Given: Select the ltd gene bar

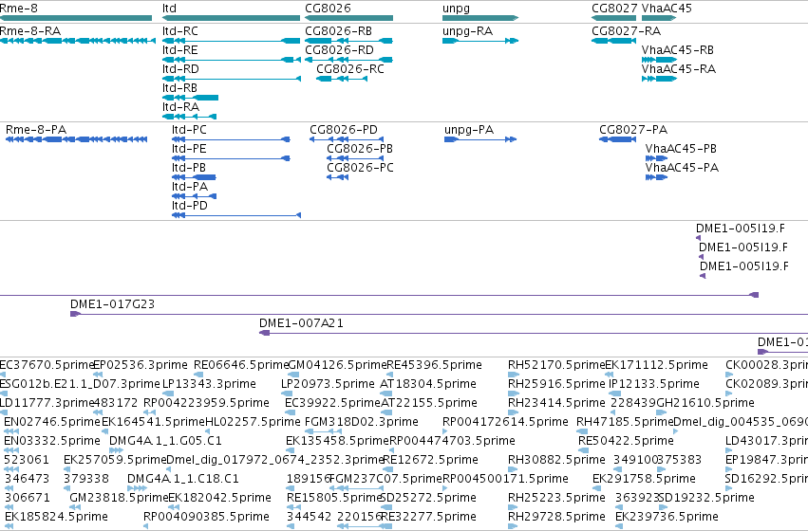Looking at the screenshot, I should pyautogui.click(x=231, y=18).
